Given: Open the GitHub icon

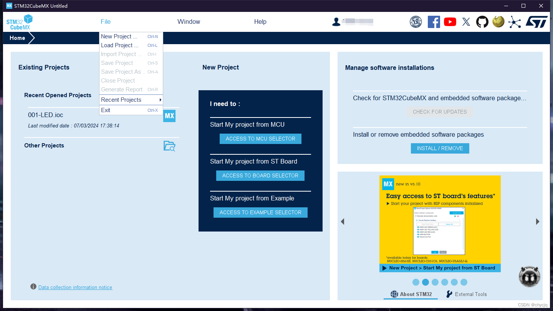Looking at the screenshot, I should pyautogui.click(x=482, y=22).
